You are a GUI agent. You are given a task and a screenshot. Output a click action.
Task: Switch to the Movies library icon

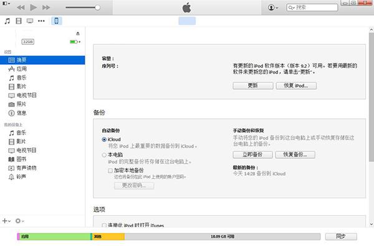[19, 21]
